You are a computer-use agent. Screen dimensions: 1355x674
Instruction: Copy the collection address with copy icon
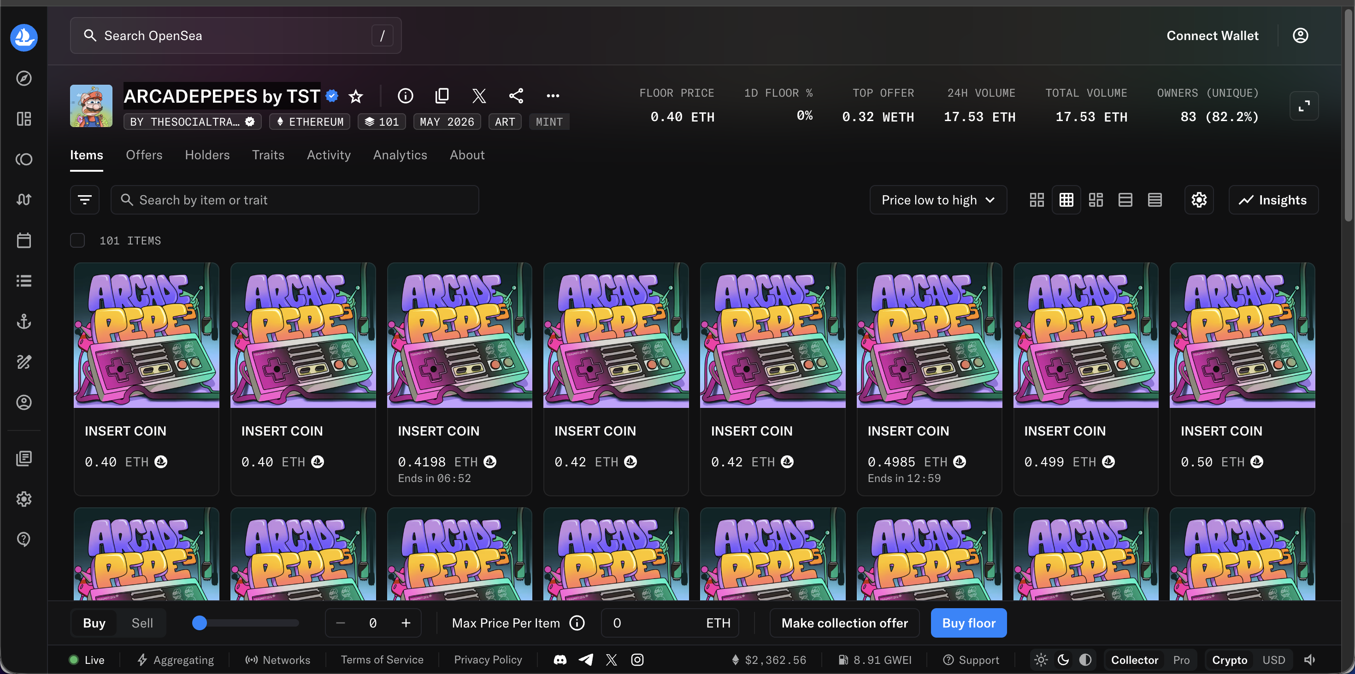tap(442, 96)
